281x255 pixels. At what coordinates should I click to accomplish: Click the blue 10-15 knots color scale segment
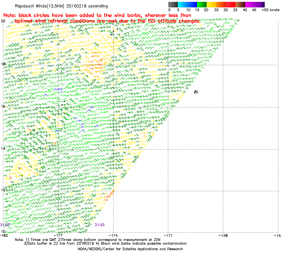[x=192, y=4]
